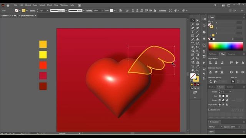The width and height of the screenshot is (246, 138).
Task: Switch to the Transform panel tab
Action: (x=231, y=54)
